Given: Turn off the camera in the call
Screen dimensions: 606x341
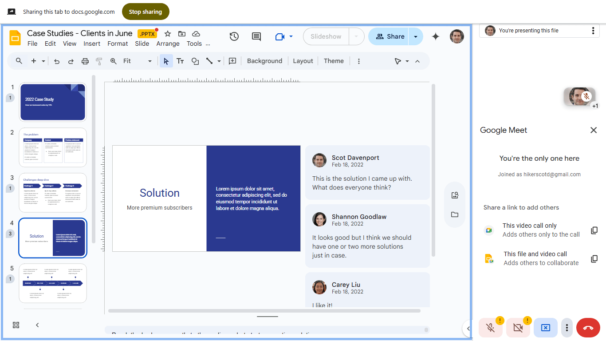Looking at the screenshot, I should [x=518, y=328].
